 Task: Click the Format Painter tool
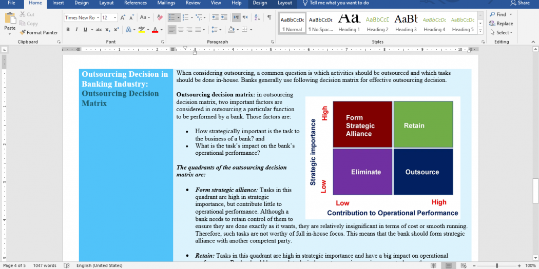(39, 32)
